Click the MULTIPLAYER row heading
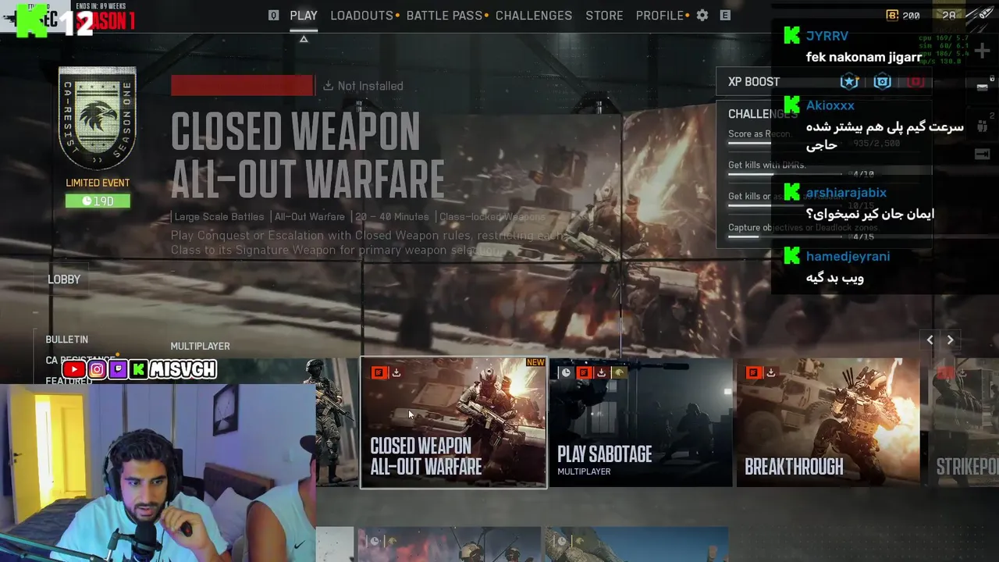This screenshot has width=999, height=562. (x=200, y=346)
